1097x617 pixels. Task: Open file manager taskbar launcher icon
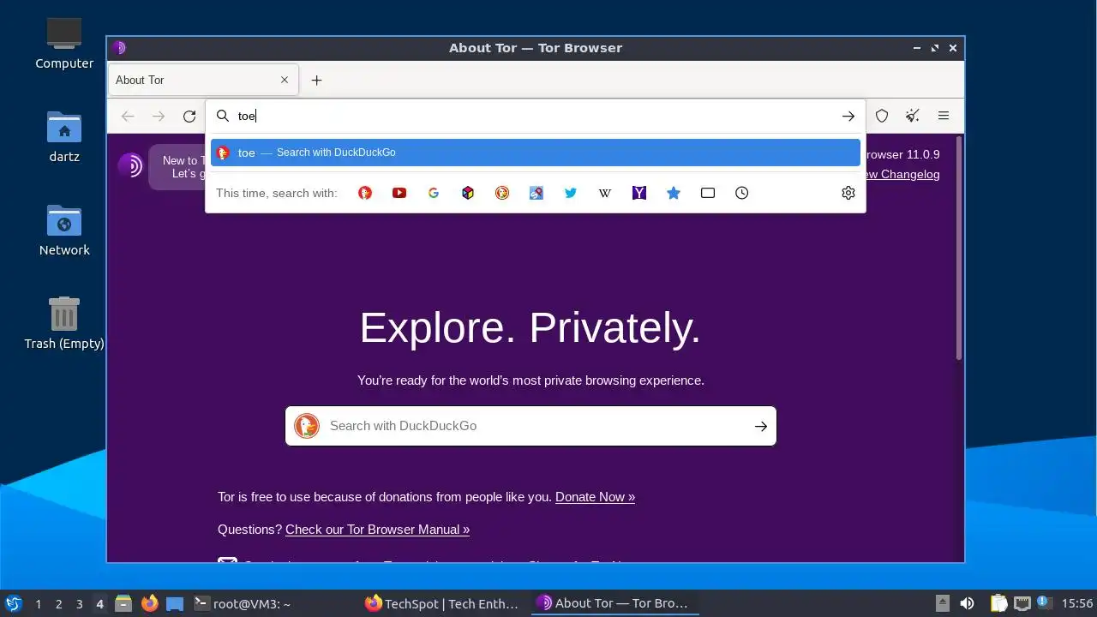(x=123, y=603)
